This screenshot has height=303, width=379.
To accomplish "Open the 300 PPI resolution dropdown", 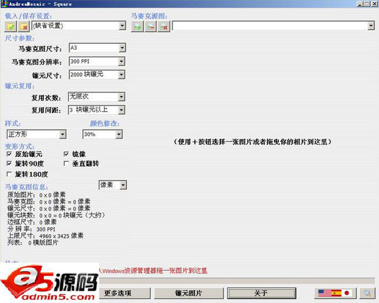I will 121,61.
